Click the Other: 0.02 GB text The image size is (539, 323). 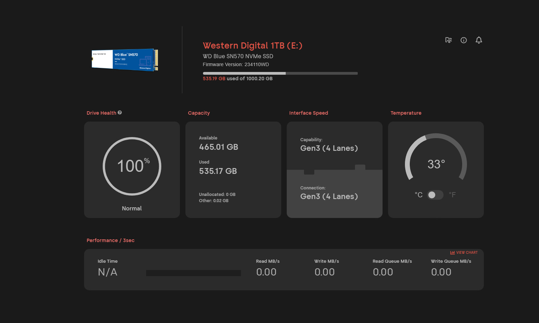[x=214, y=201]
